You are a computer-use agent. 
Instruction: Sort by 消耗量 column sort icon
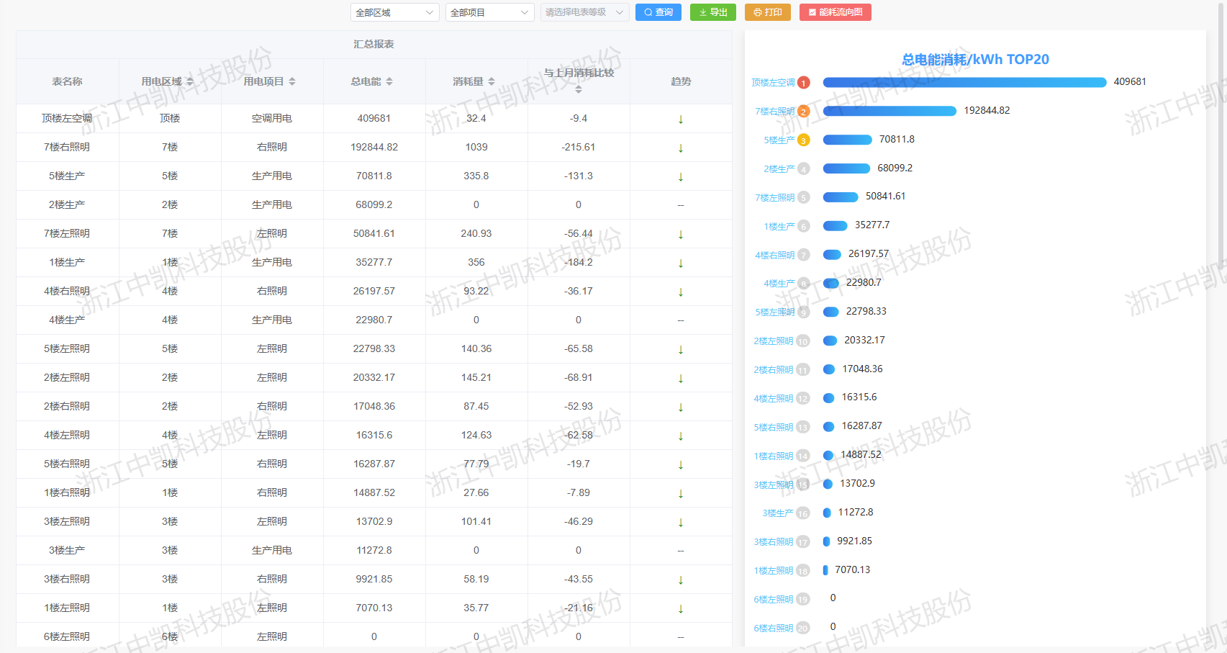[492, 82]
